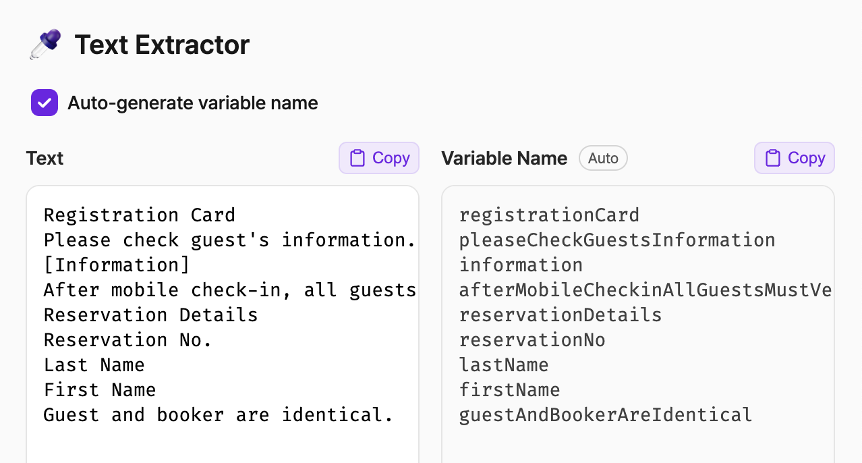Click the afterMobileCheckinAllGuestsMustVe variable line

click(x=645, y=290)
